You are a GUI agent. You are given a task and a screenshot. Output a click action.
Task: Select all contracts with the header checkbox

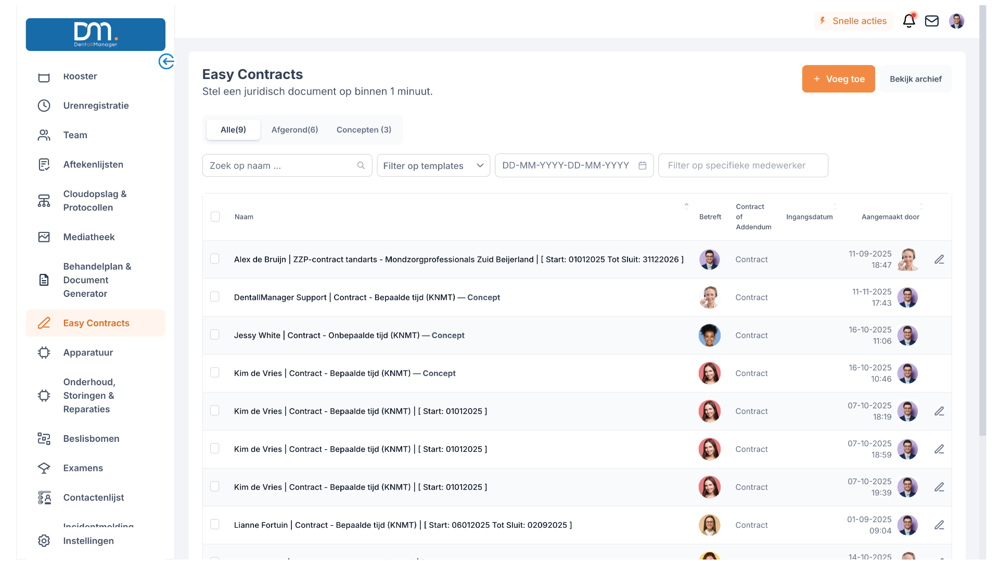coord(215,216)
